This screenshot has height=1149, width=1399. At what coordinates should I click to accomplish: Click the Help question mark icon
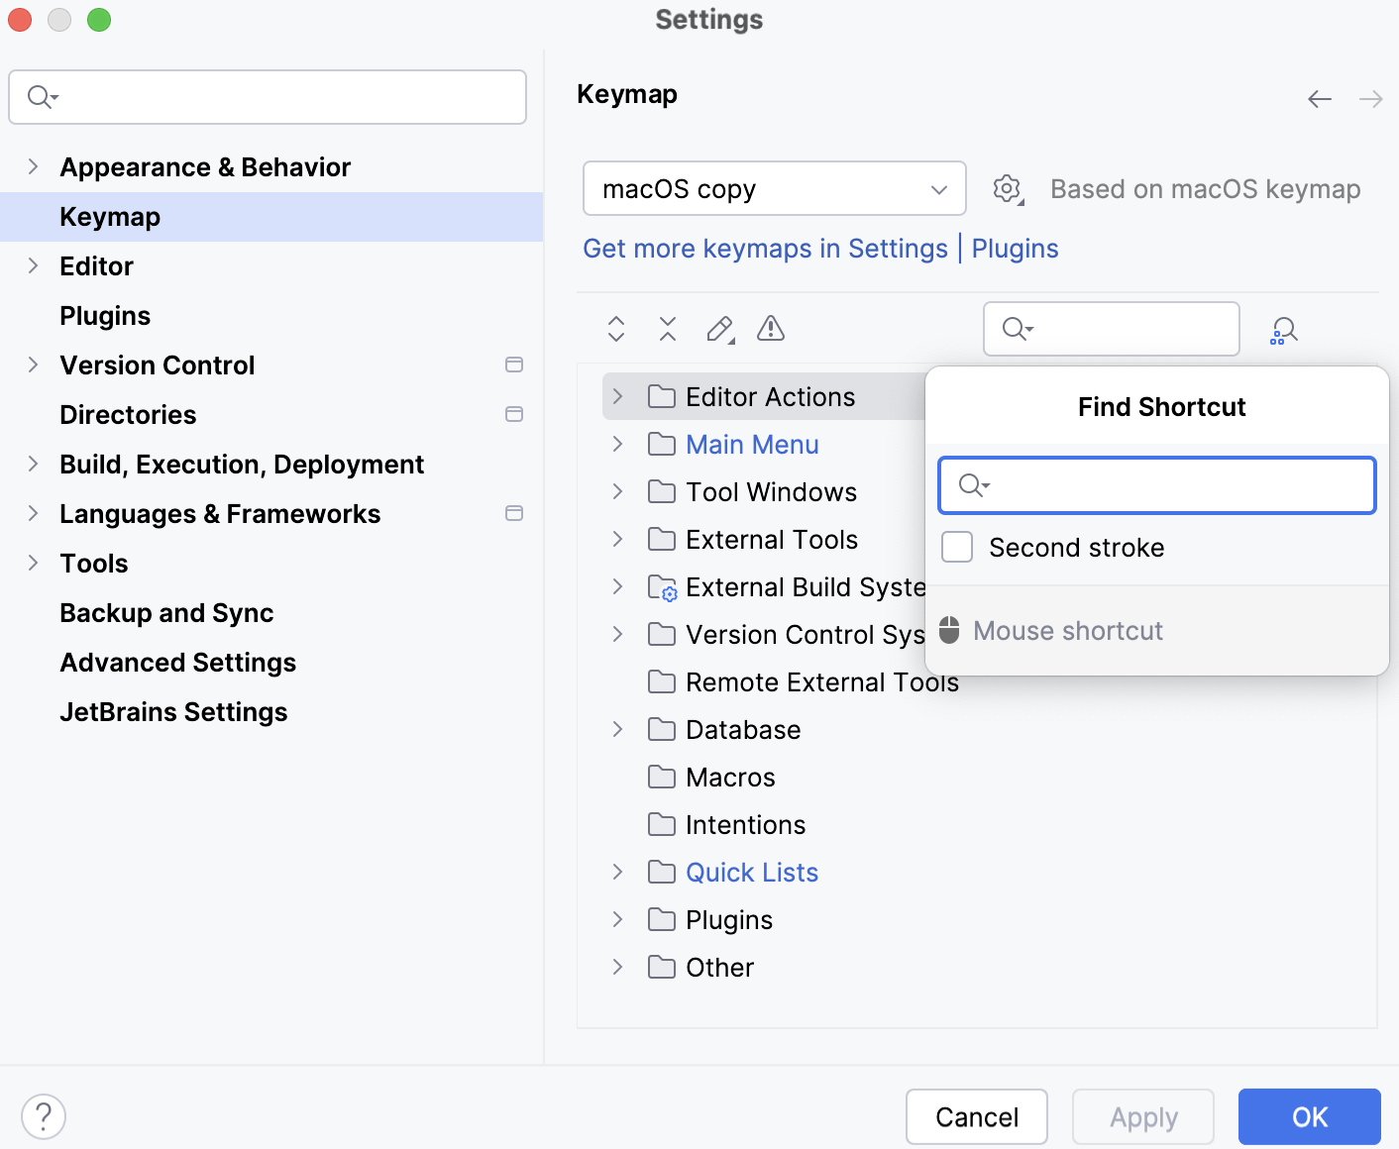pos(43,1115)
